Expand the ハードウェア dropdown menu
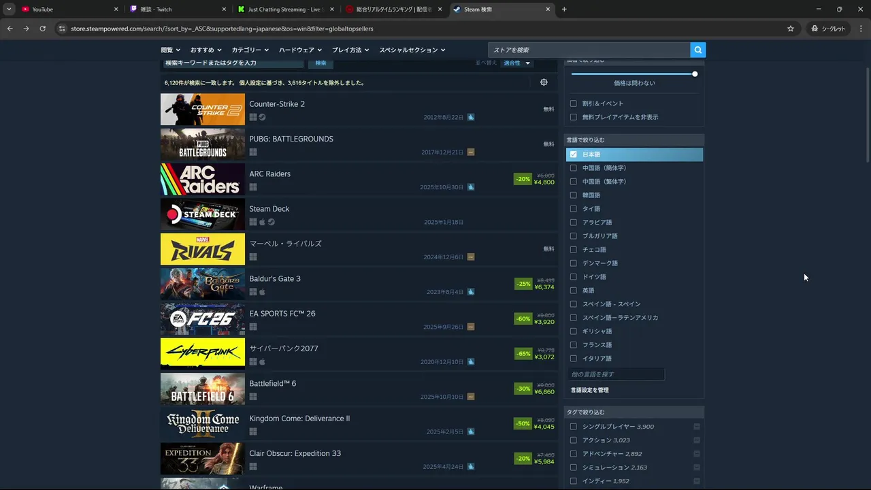The image size is (871, 490). [x=300, y=50]
